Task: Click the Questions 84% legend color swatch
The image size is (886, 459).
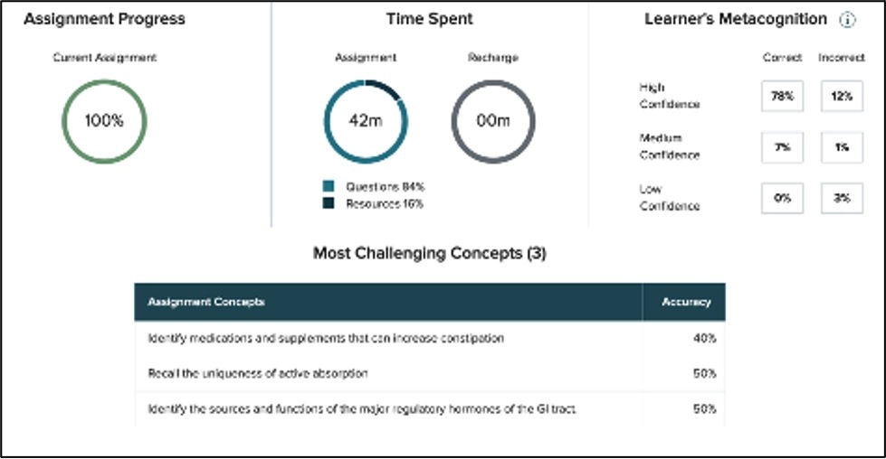Action: (x=329, y=187)
